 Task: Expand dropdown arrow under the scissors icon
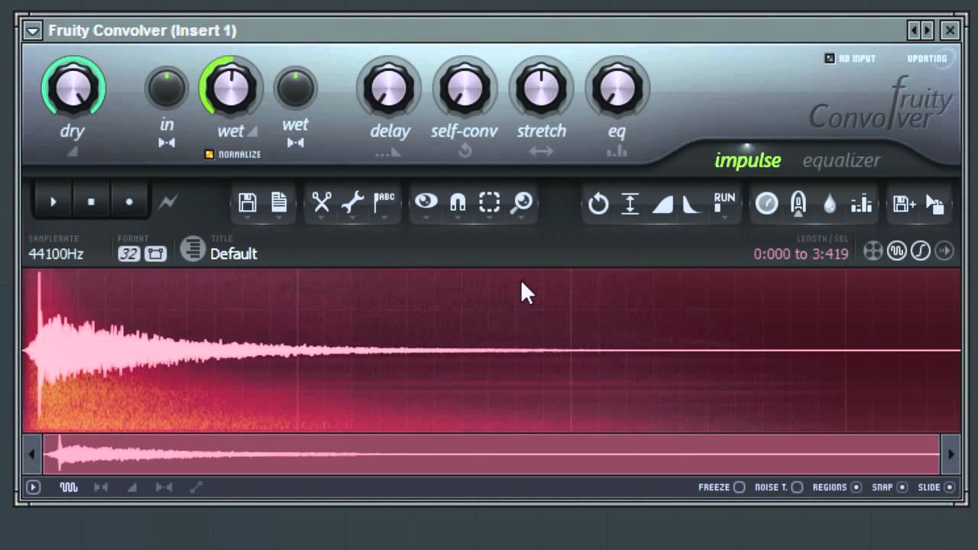[x=322, y=218]
